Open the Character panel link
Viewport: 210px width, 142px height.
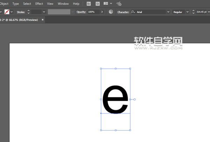(123, 12)
